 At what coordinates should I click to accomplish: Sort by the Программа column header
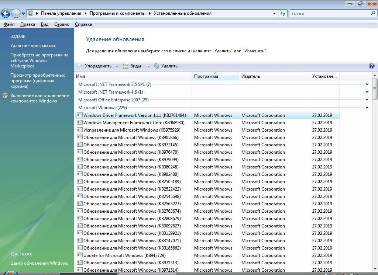(216, 76)
